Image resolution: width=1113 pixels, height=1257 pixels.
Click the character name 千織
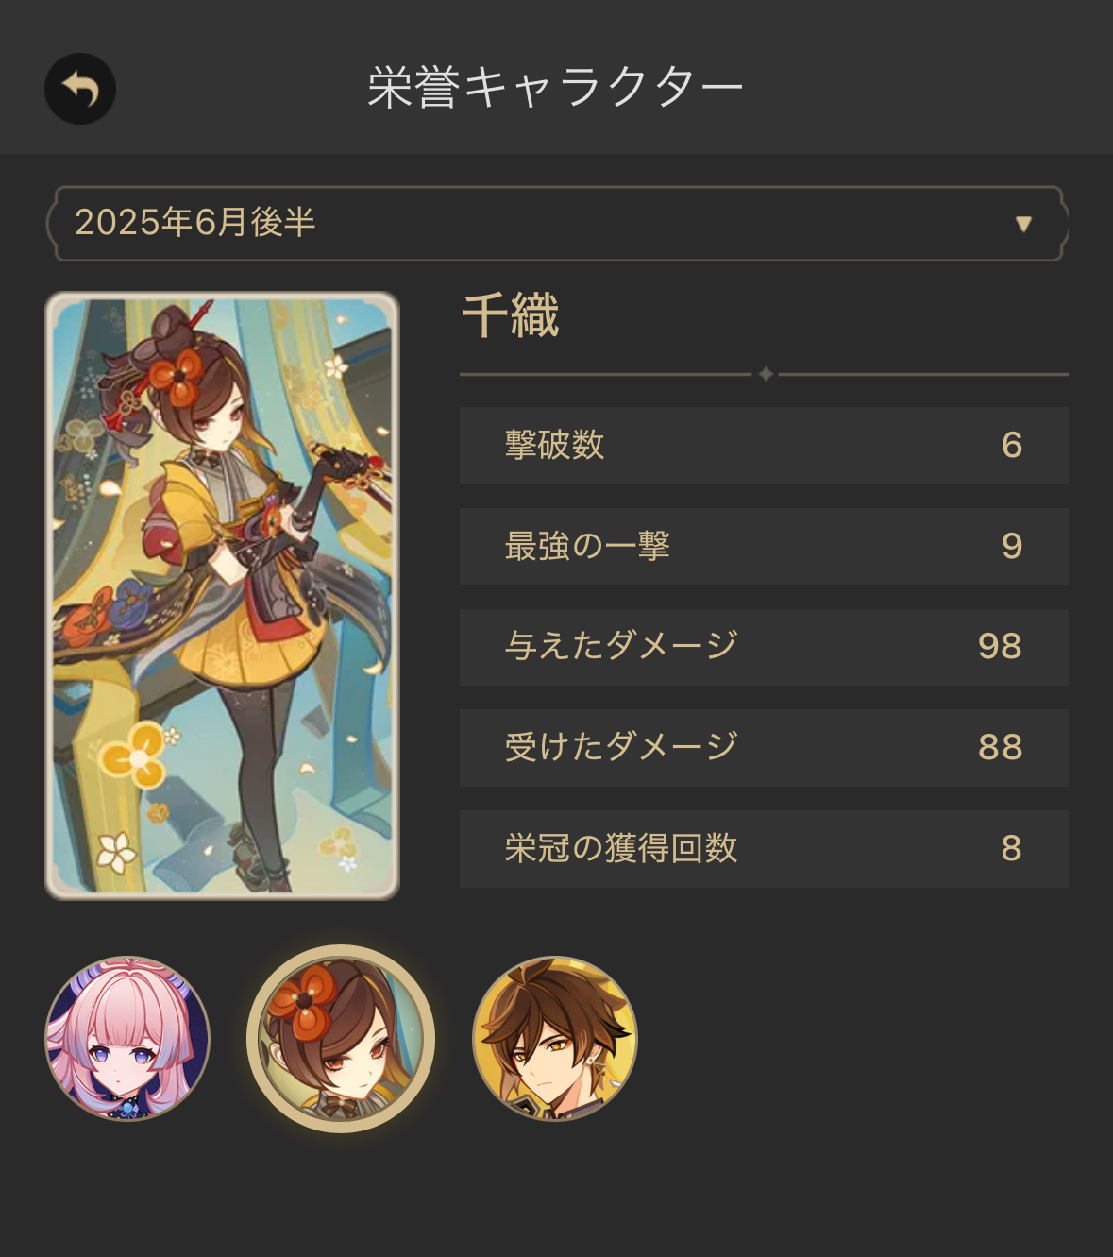click(x=511, y=315)
